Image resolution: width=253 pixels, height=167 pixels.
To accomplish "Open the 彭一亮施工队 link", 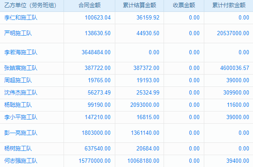I will click(21, 133).
